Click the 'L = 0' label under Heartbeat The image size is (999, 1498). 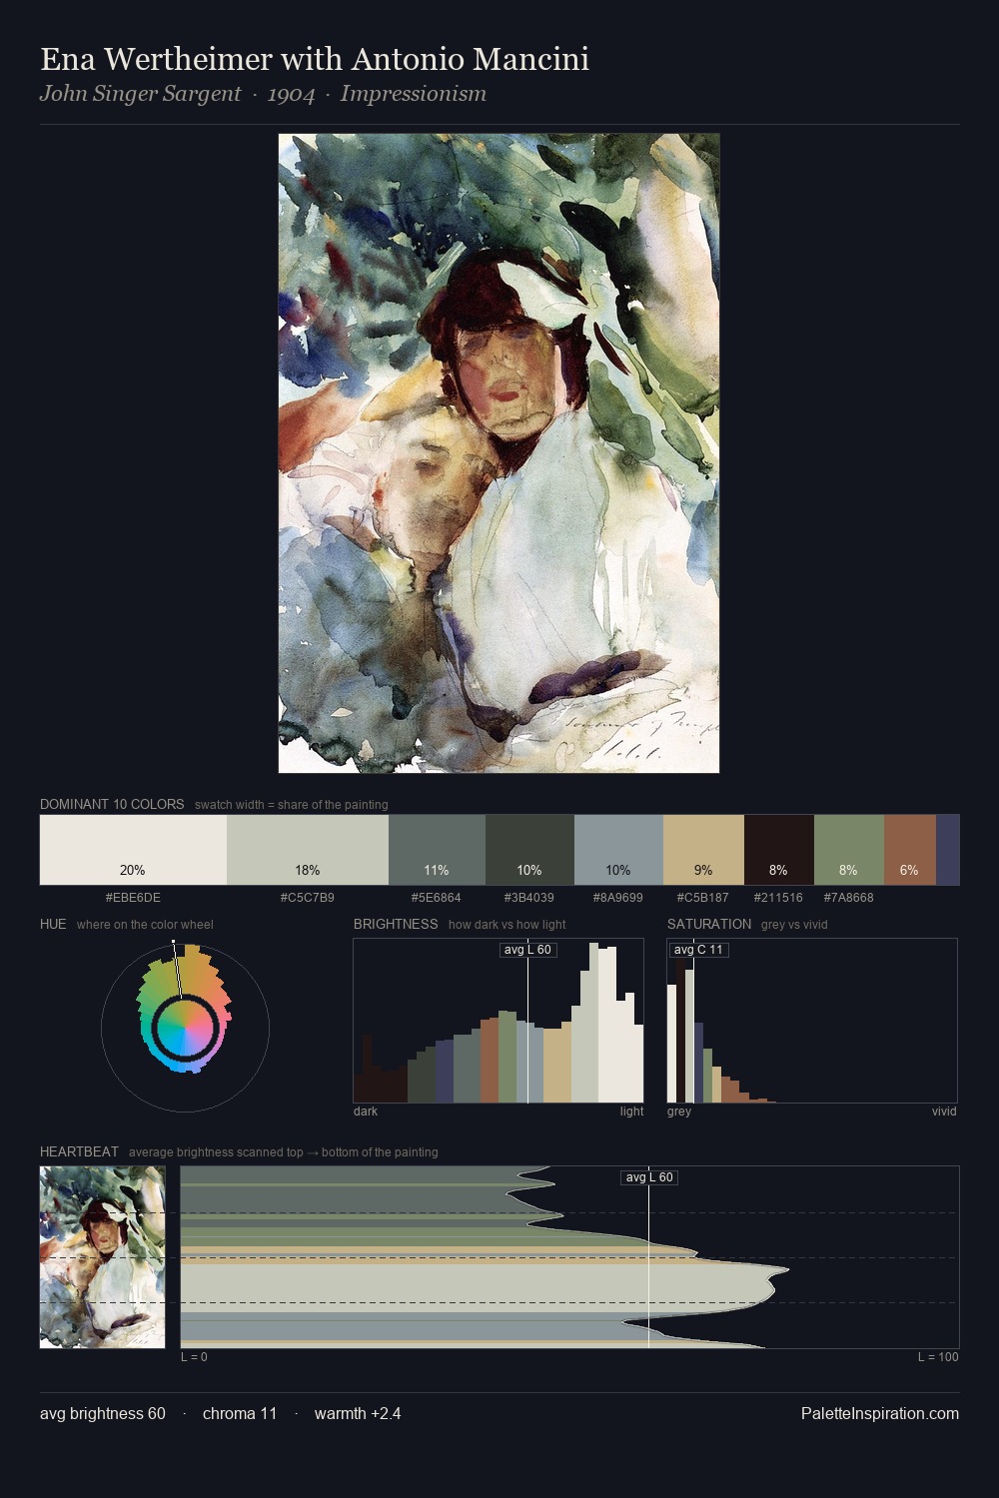click(x=194, y=1357)
